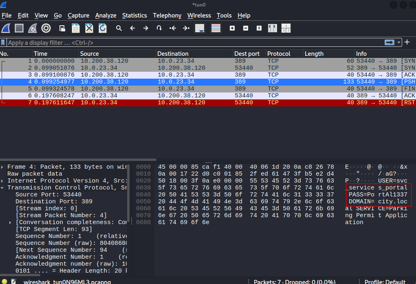Toggle packet colorization rules
Viewport: 416px width, 284px height.
[216, 28]
